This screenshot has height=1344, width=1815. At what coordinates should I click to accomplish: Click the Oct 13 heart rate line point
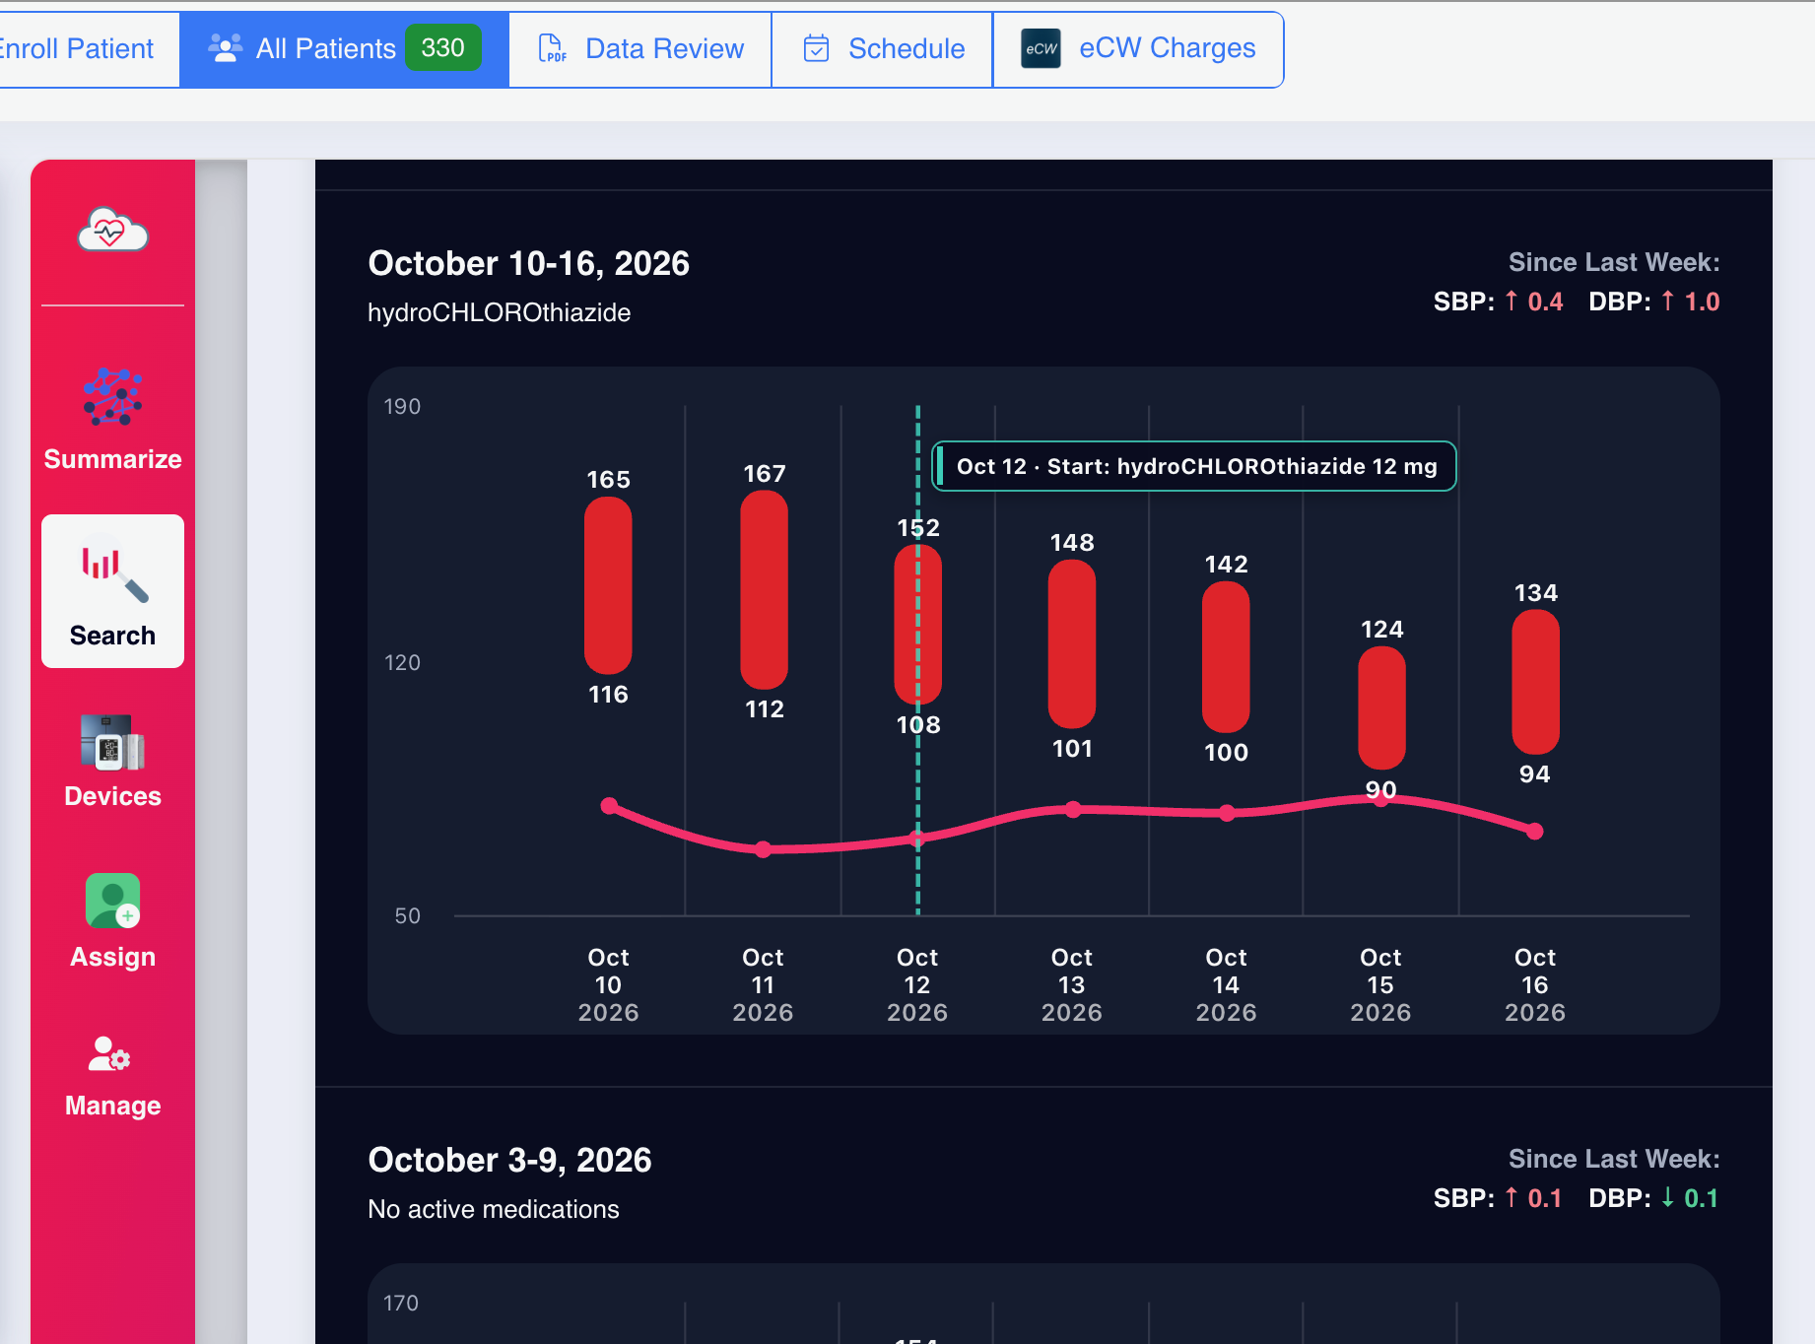(1073, 810)
